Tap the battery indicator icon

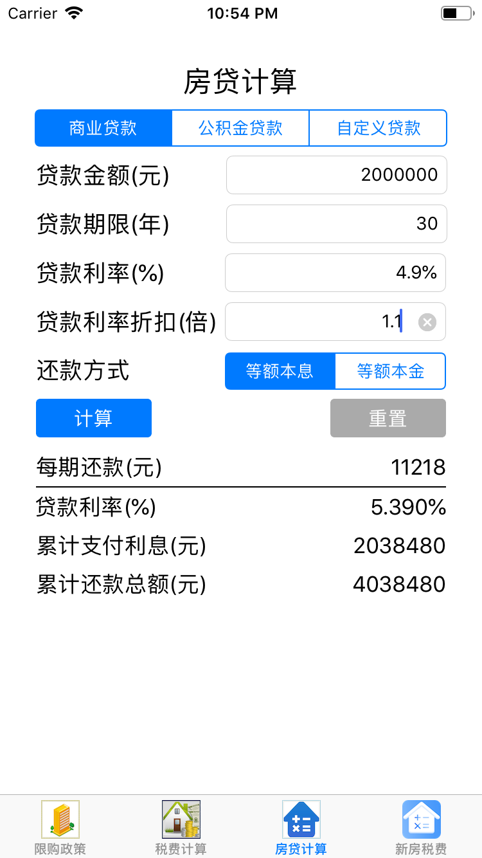point(456,14)
